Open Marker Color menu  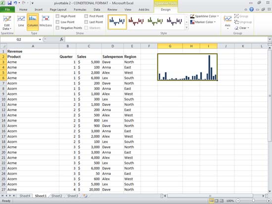(203, 22)
